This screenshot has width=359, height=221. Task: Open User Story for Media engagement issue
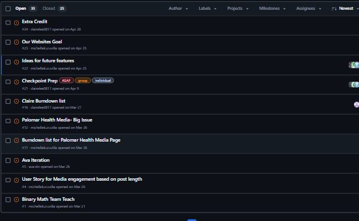(x=82, y=179)
